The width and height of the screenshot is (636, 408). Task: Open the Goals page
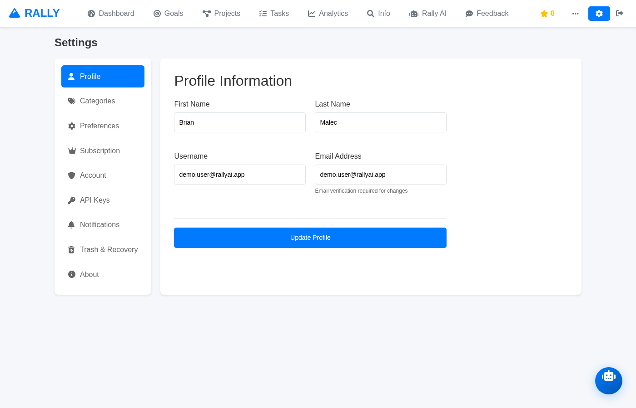tap(168, 14)
